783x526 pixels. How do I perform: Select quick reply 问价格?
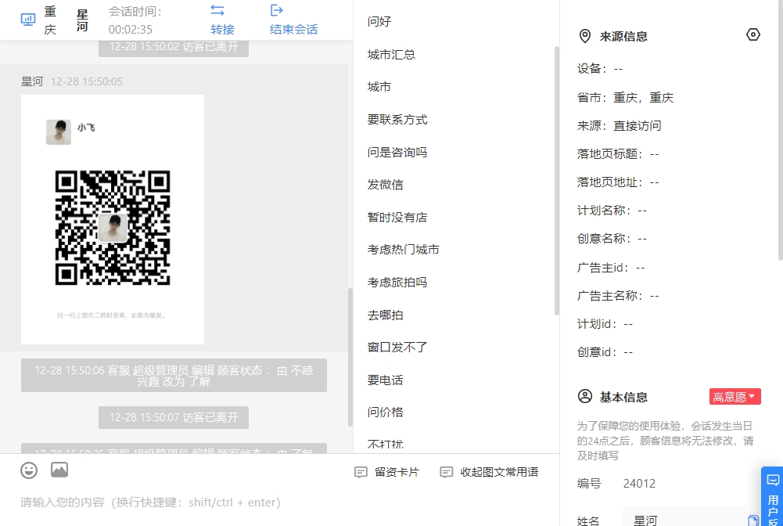(386, 412)
